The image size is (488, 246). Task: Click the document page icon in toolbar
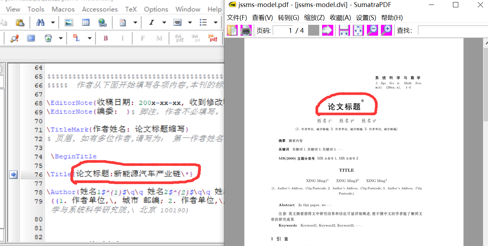pos(123,23)
